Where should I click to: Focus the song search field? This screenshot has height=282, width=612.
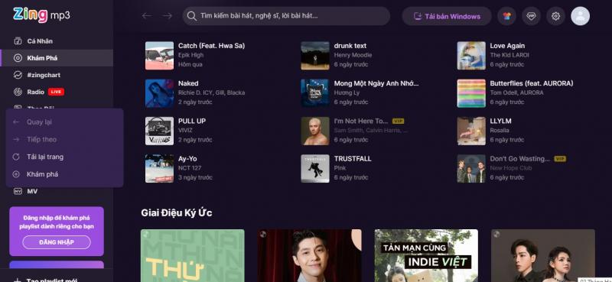click(x=286, y=16)
